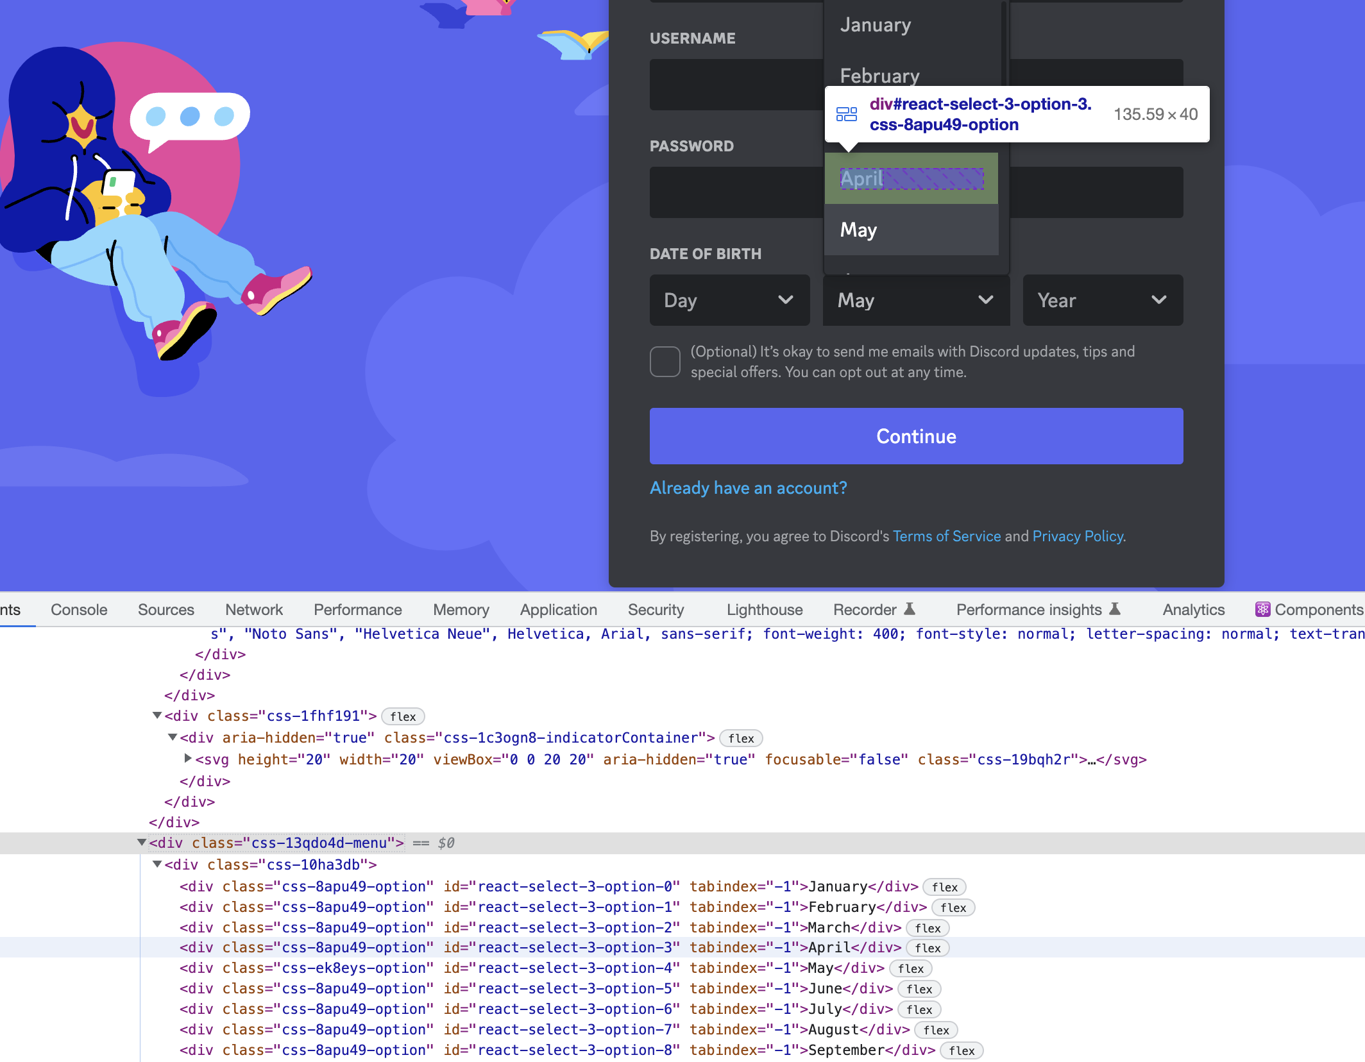The image size is (1365, 1062).
Task: Click the Continue button
Action: pos(917,435)
